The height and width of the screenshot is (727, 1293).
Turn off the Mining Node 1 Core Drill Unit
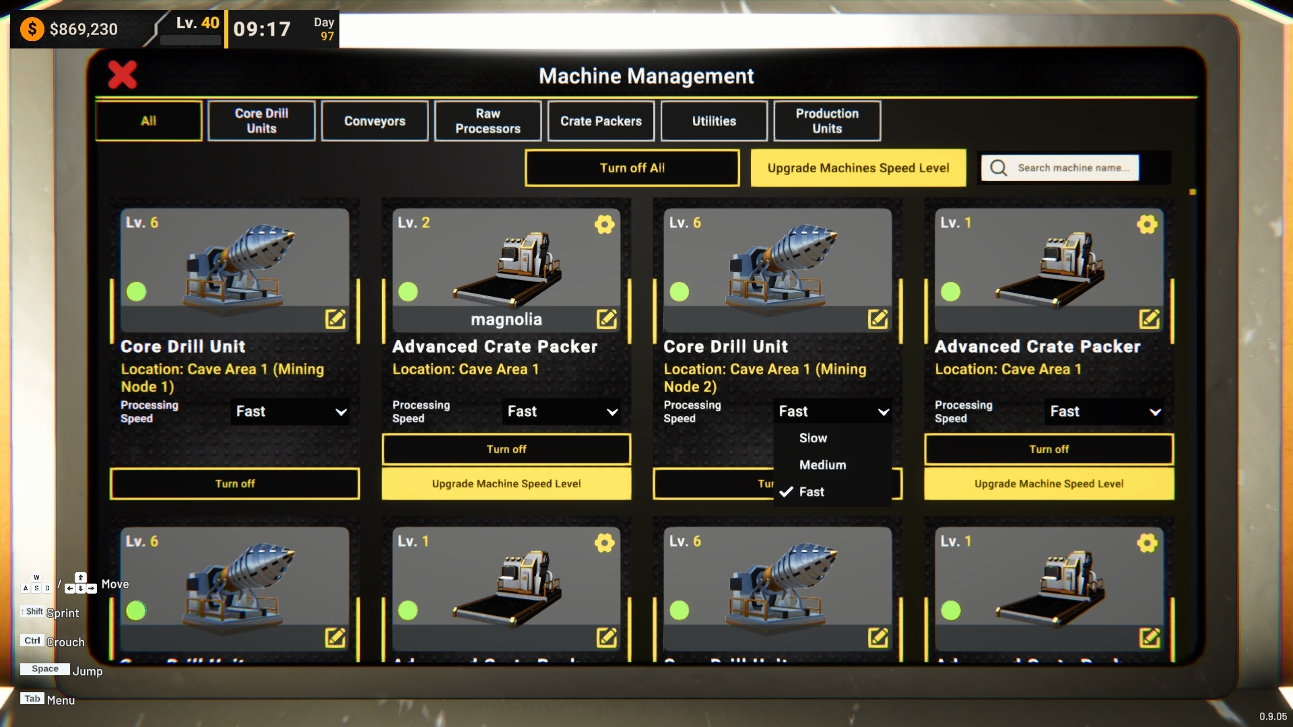point(234,483)
